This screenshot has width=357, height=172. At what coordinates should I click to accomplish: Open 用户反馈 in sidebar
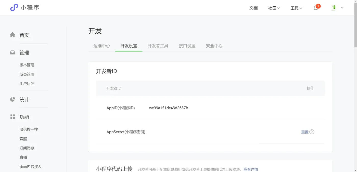pyautogui.click(x=27, y=84)
